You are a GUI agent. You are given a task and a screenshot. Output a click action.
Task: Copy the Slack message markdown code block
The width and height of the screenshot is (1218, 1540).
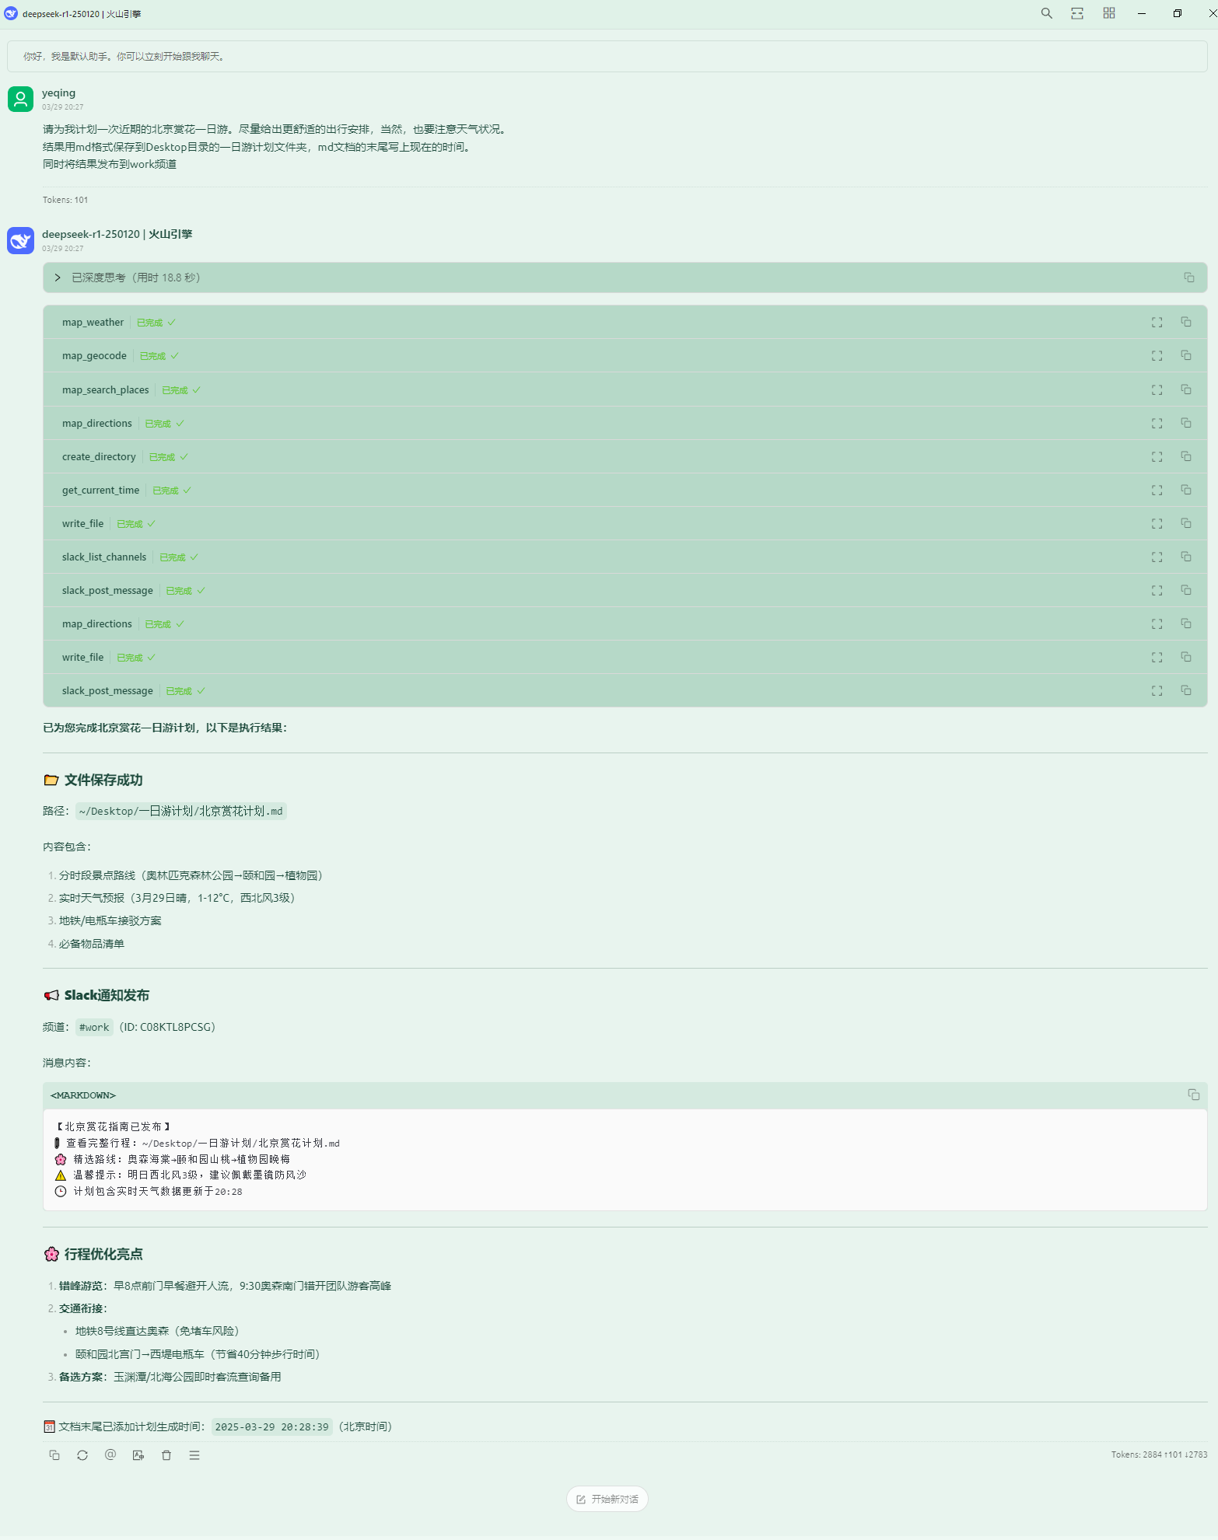pos(1193,1095)
